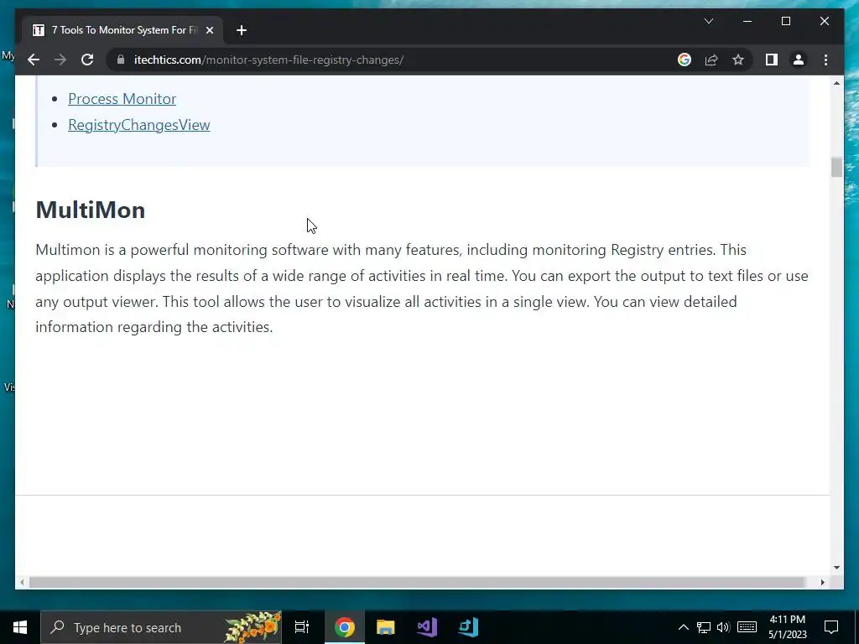859x644 pixels.
Task: Open the touch keyboard tray icon
Action: [x=747, y=627]
